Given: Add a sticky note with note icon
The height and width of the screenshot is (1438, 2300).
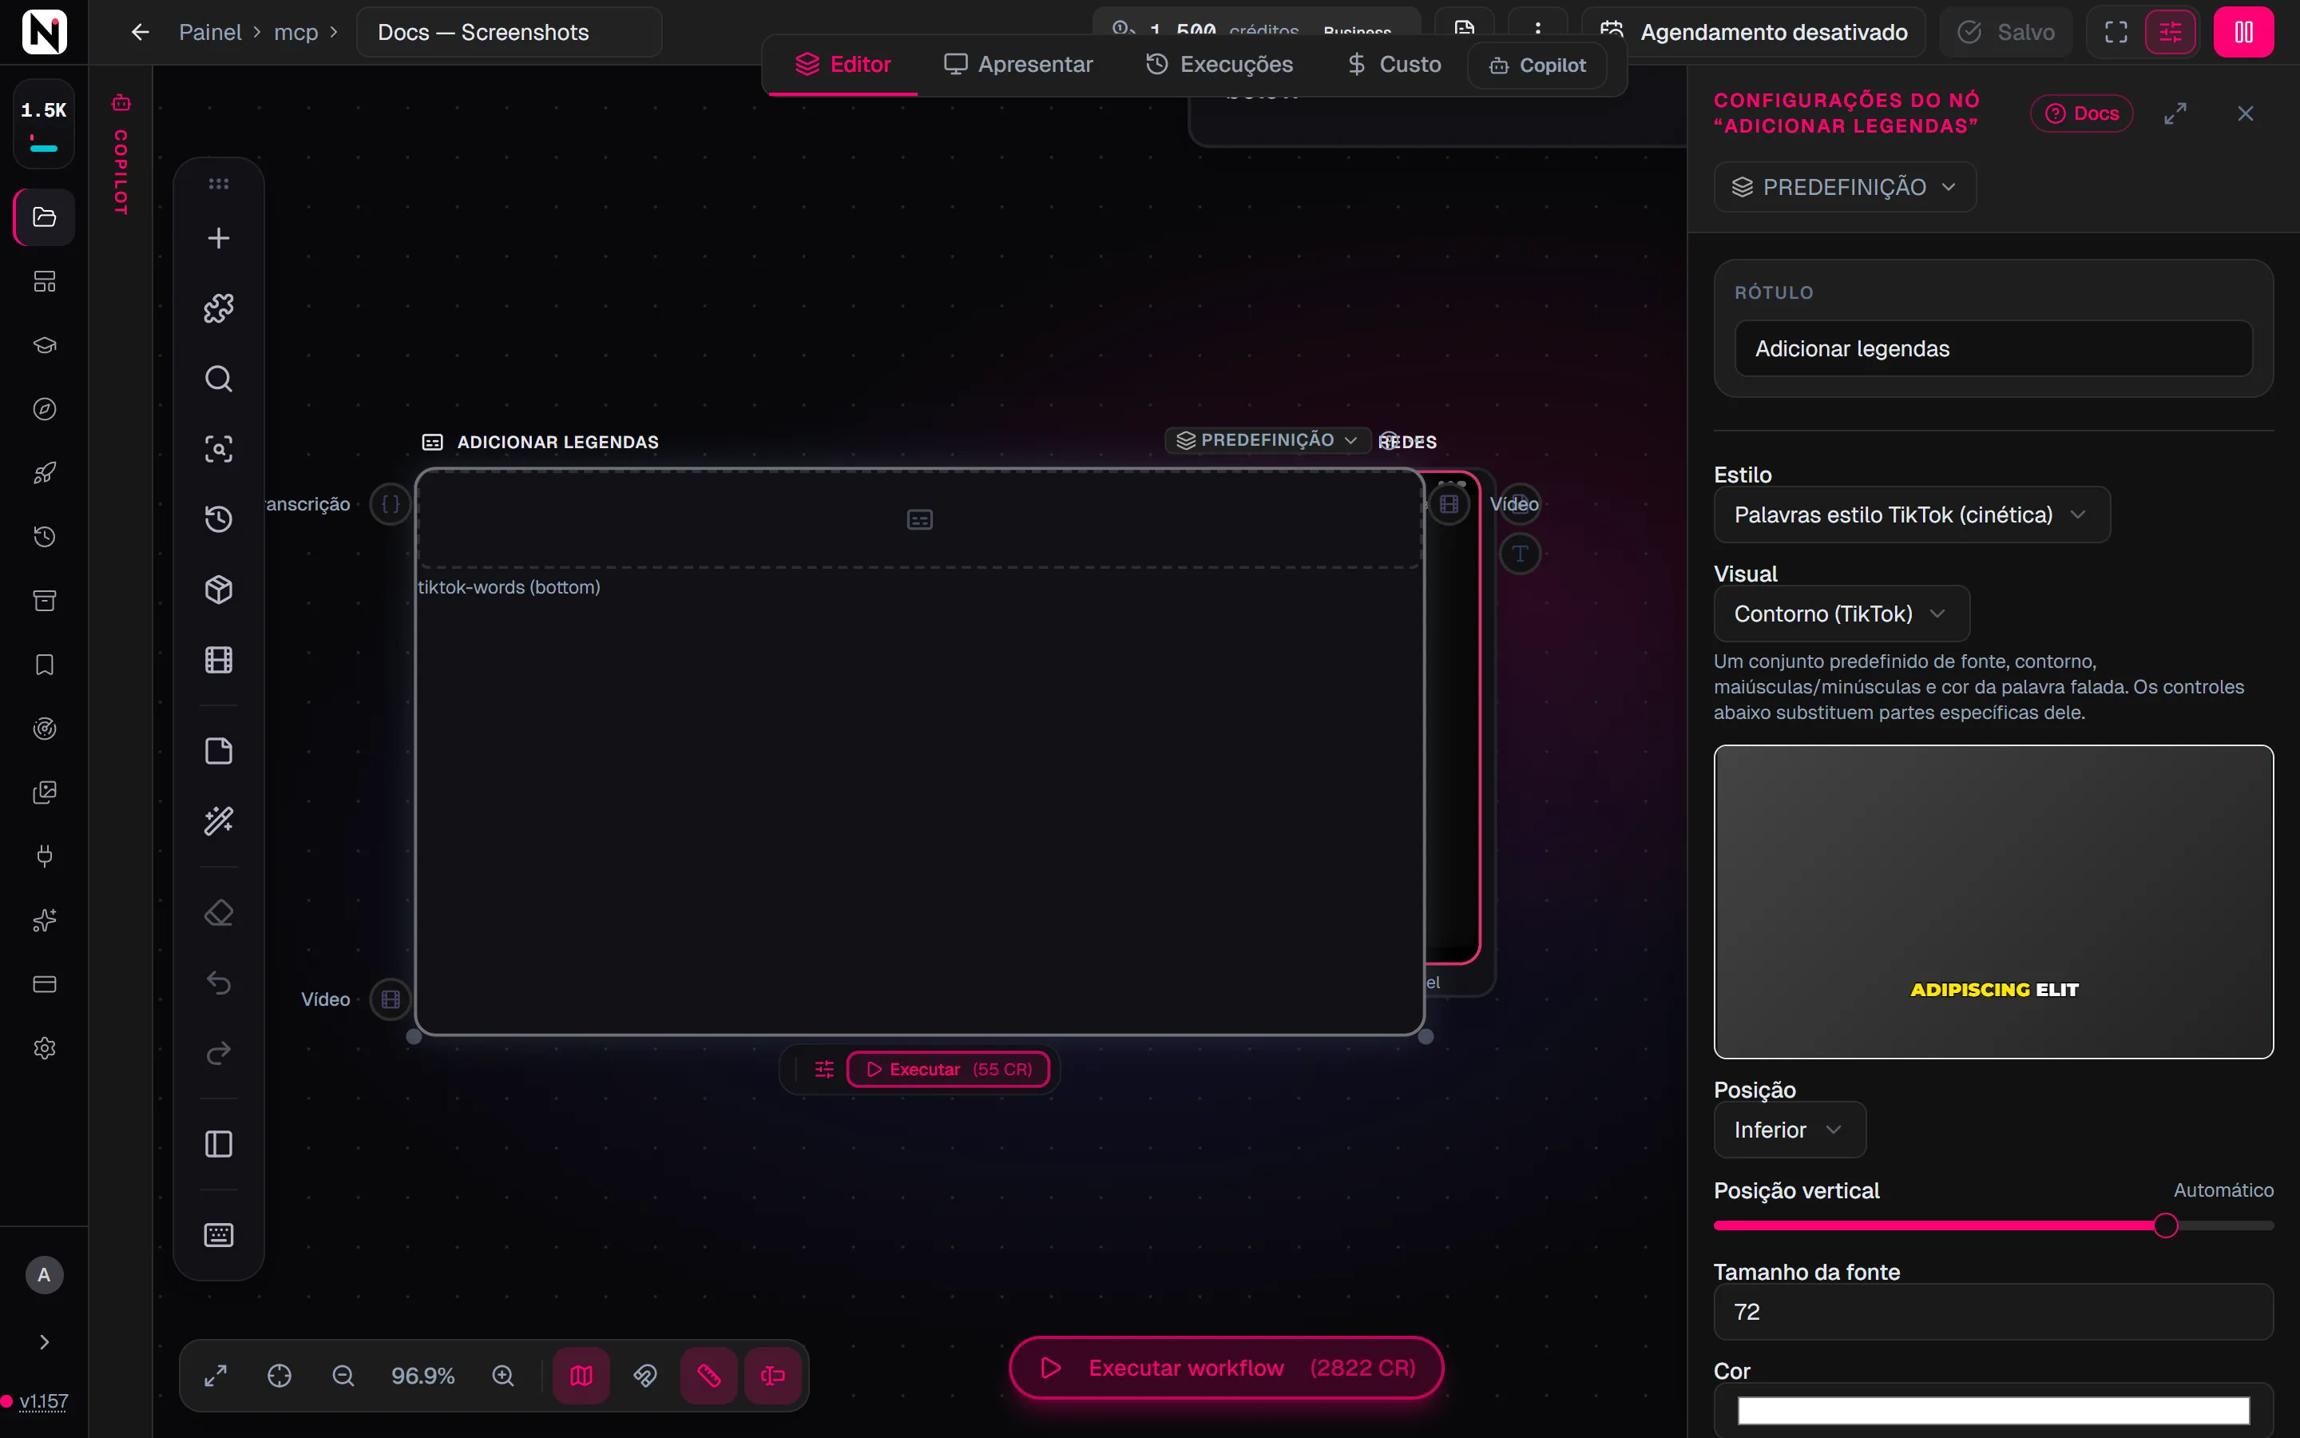Looking at the screenshot, I should [x=219, y=751].
